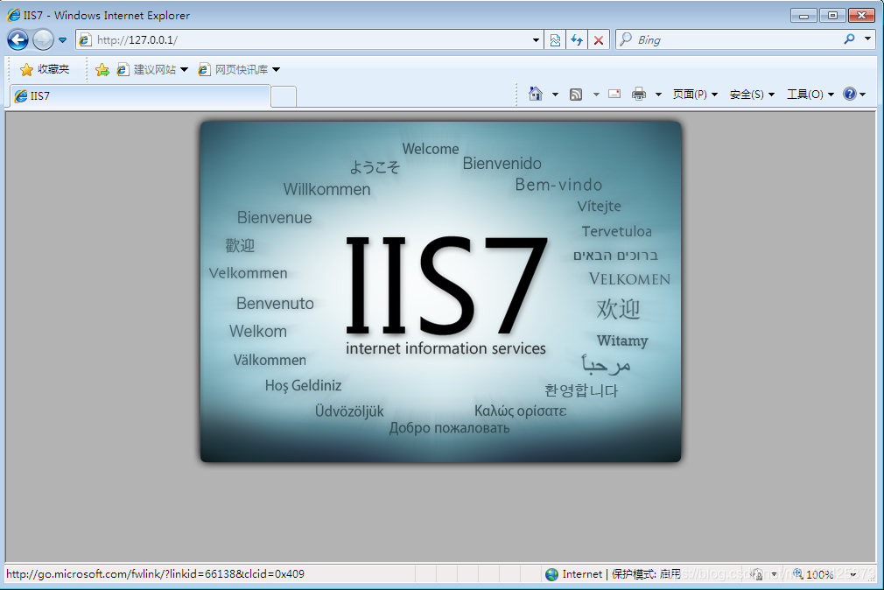884x590 pixels.
Task: Click the Internet Explorer icon in title bar
Action: click(13, 15)
